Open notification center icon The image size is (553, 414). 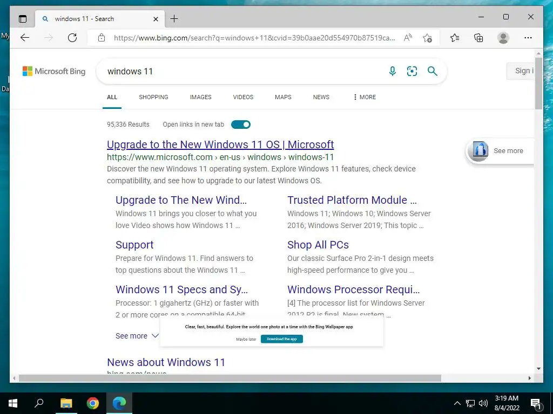(536, 403)
